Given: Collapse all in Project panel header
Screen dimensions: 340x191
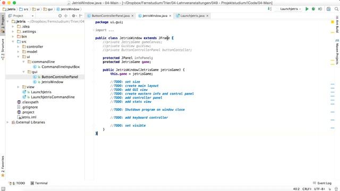Looking at the screenshot, I should click(x=66, y=16).
